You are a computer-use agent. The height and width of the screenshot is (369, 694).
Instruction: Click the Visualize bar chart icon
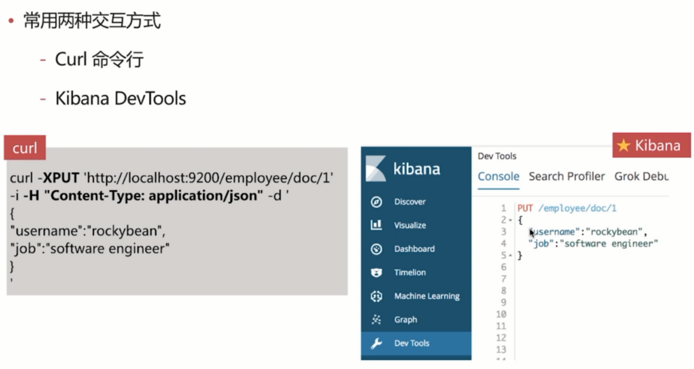click(376, 225)
